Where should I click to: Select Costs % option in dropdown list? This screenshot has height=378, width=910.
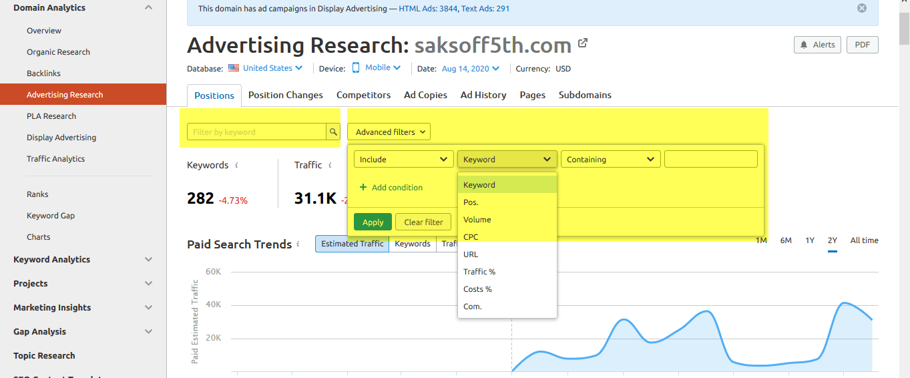coord(507,289)
